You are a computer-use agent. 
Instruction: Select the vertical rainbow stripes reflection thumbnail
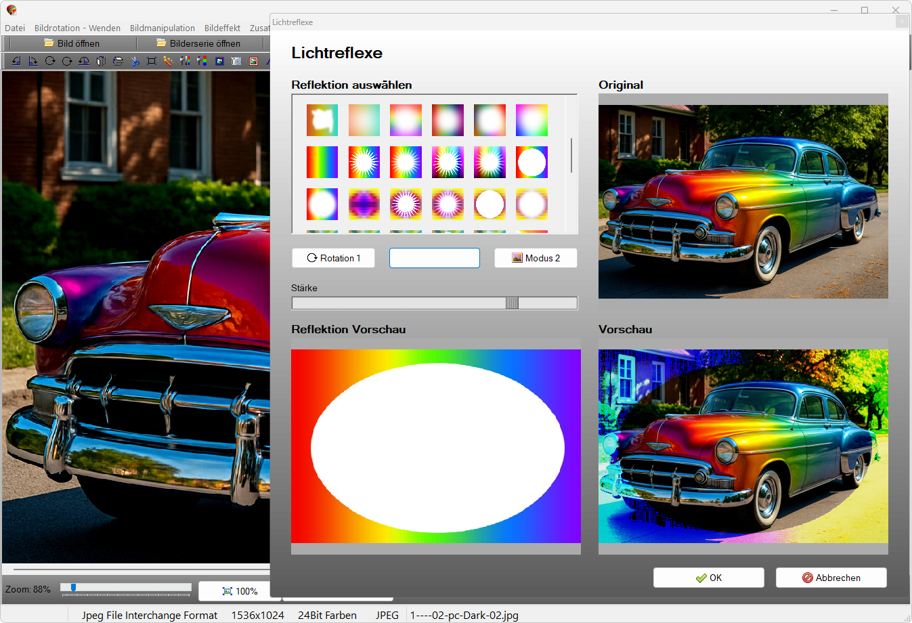pyautogui.click(x=322, y=163)
